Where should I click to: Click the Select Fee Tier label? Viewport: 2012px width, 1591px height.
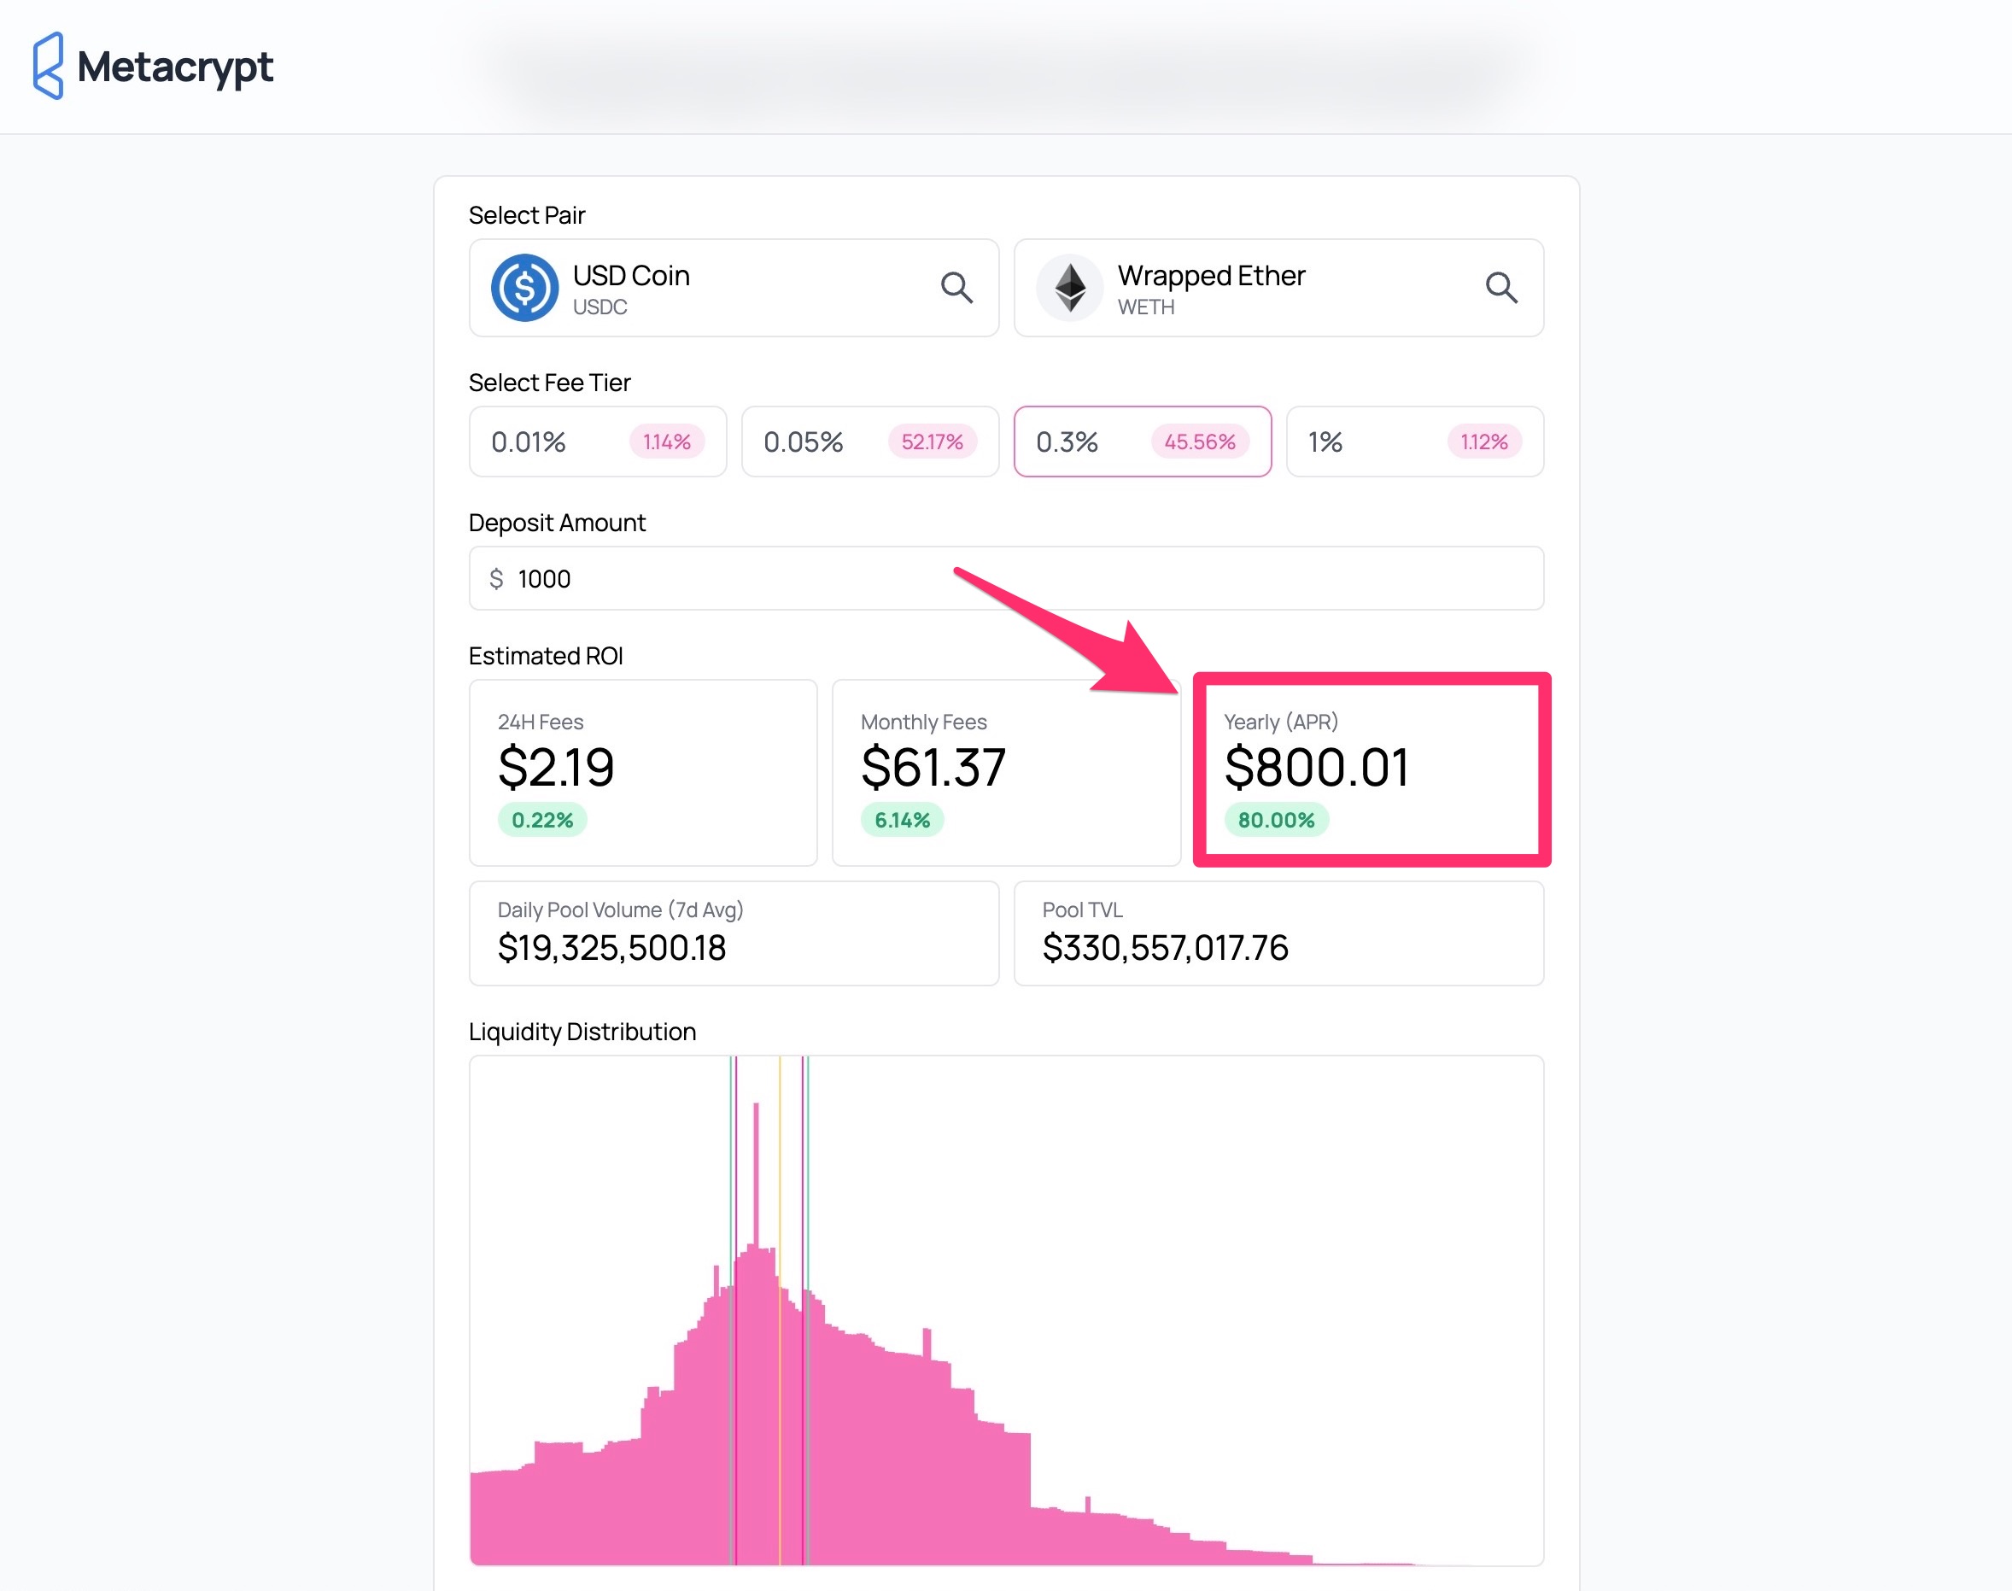550,383
